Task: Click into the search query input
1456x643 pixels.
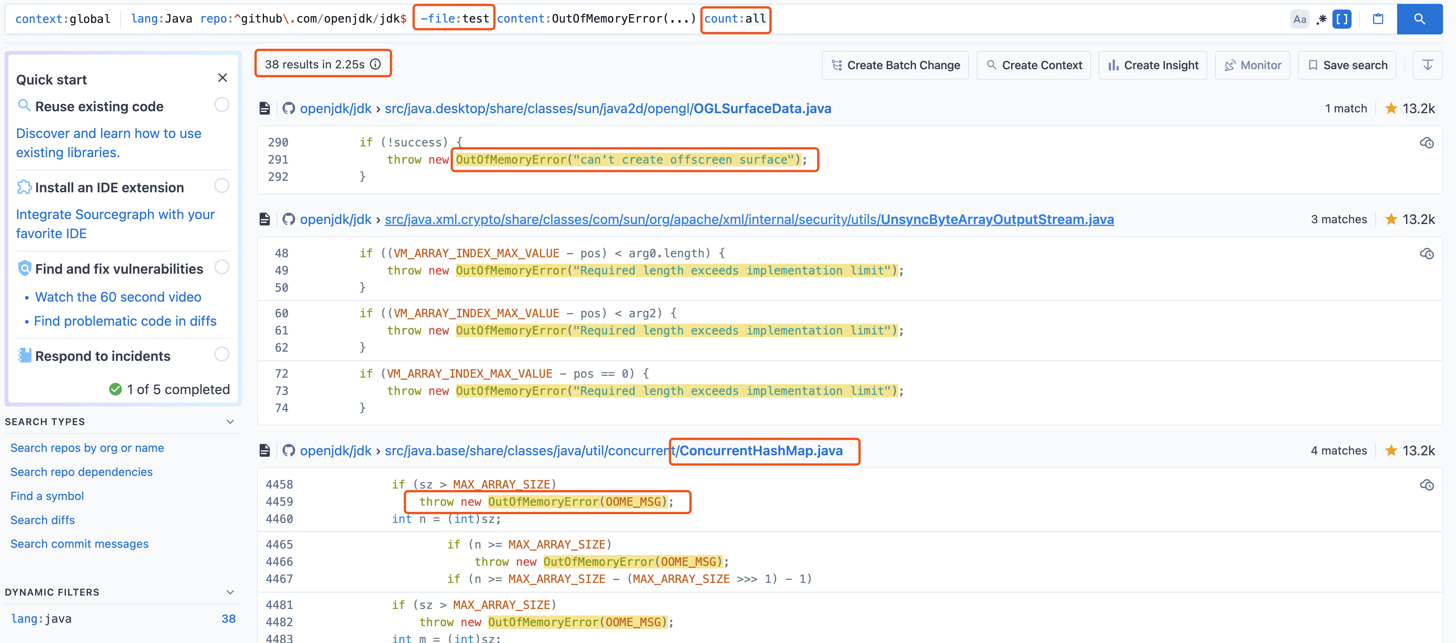Action: pyautogui.click(x=701, y=19)
